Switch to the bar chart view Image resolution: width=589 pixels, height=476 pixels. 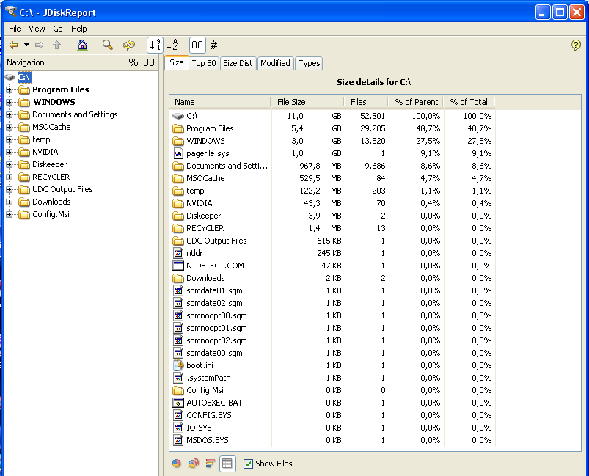coord(211,464)
